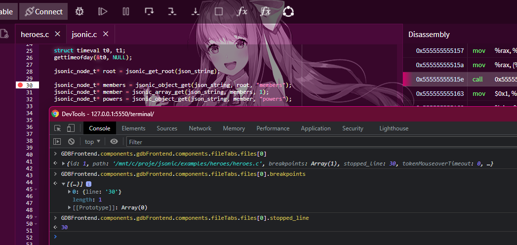Click line number 28 in gutter
Viewport: 517px width, 245px height.
click(29, 72)
